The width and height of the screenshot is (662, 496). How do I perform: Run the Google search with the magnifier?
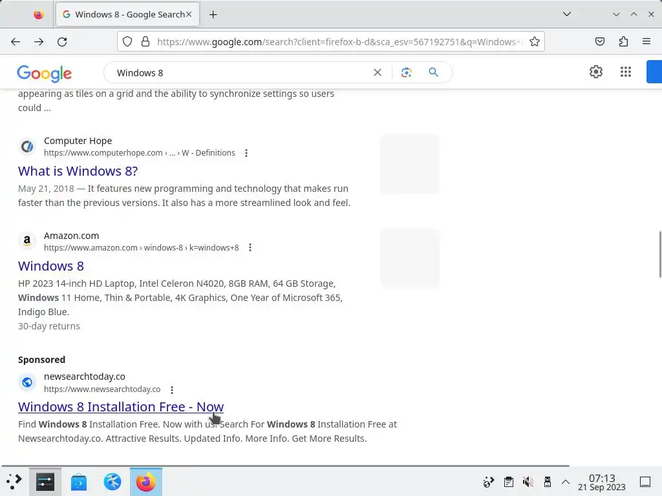434,72
